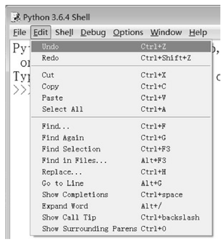Screen dimensions: 223x243
Task: Open the Debug menu
Action: coord(93,32)
